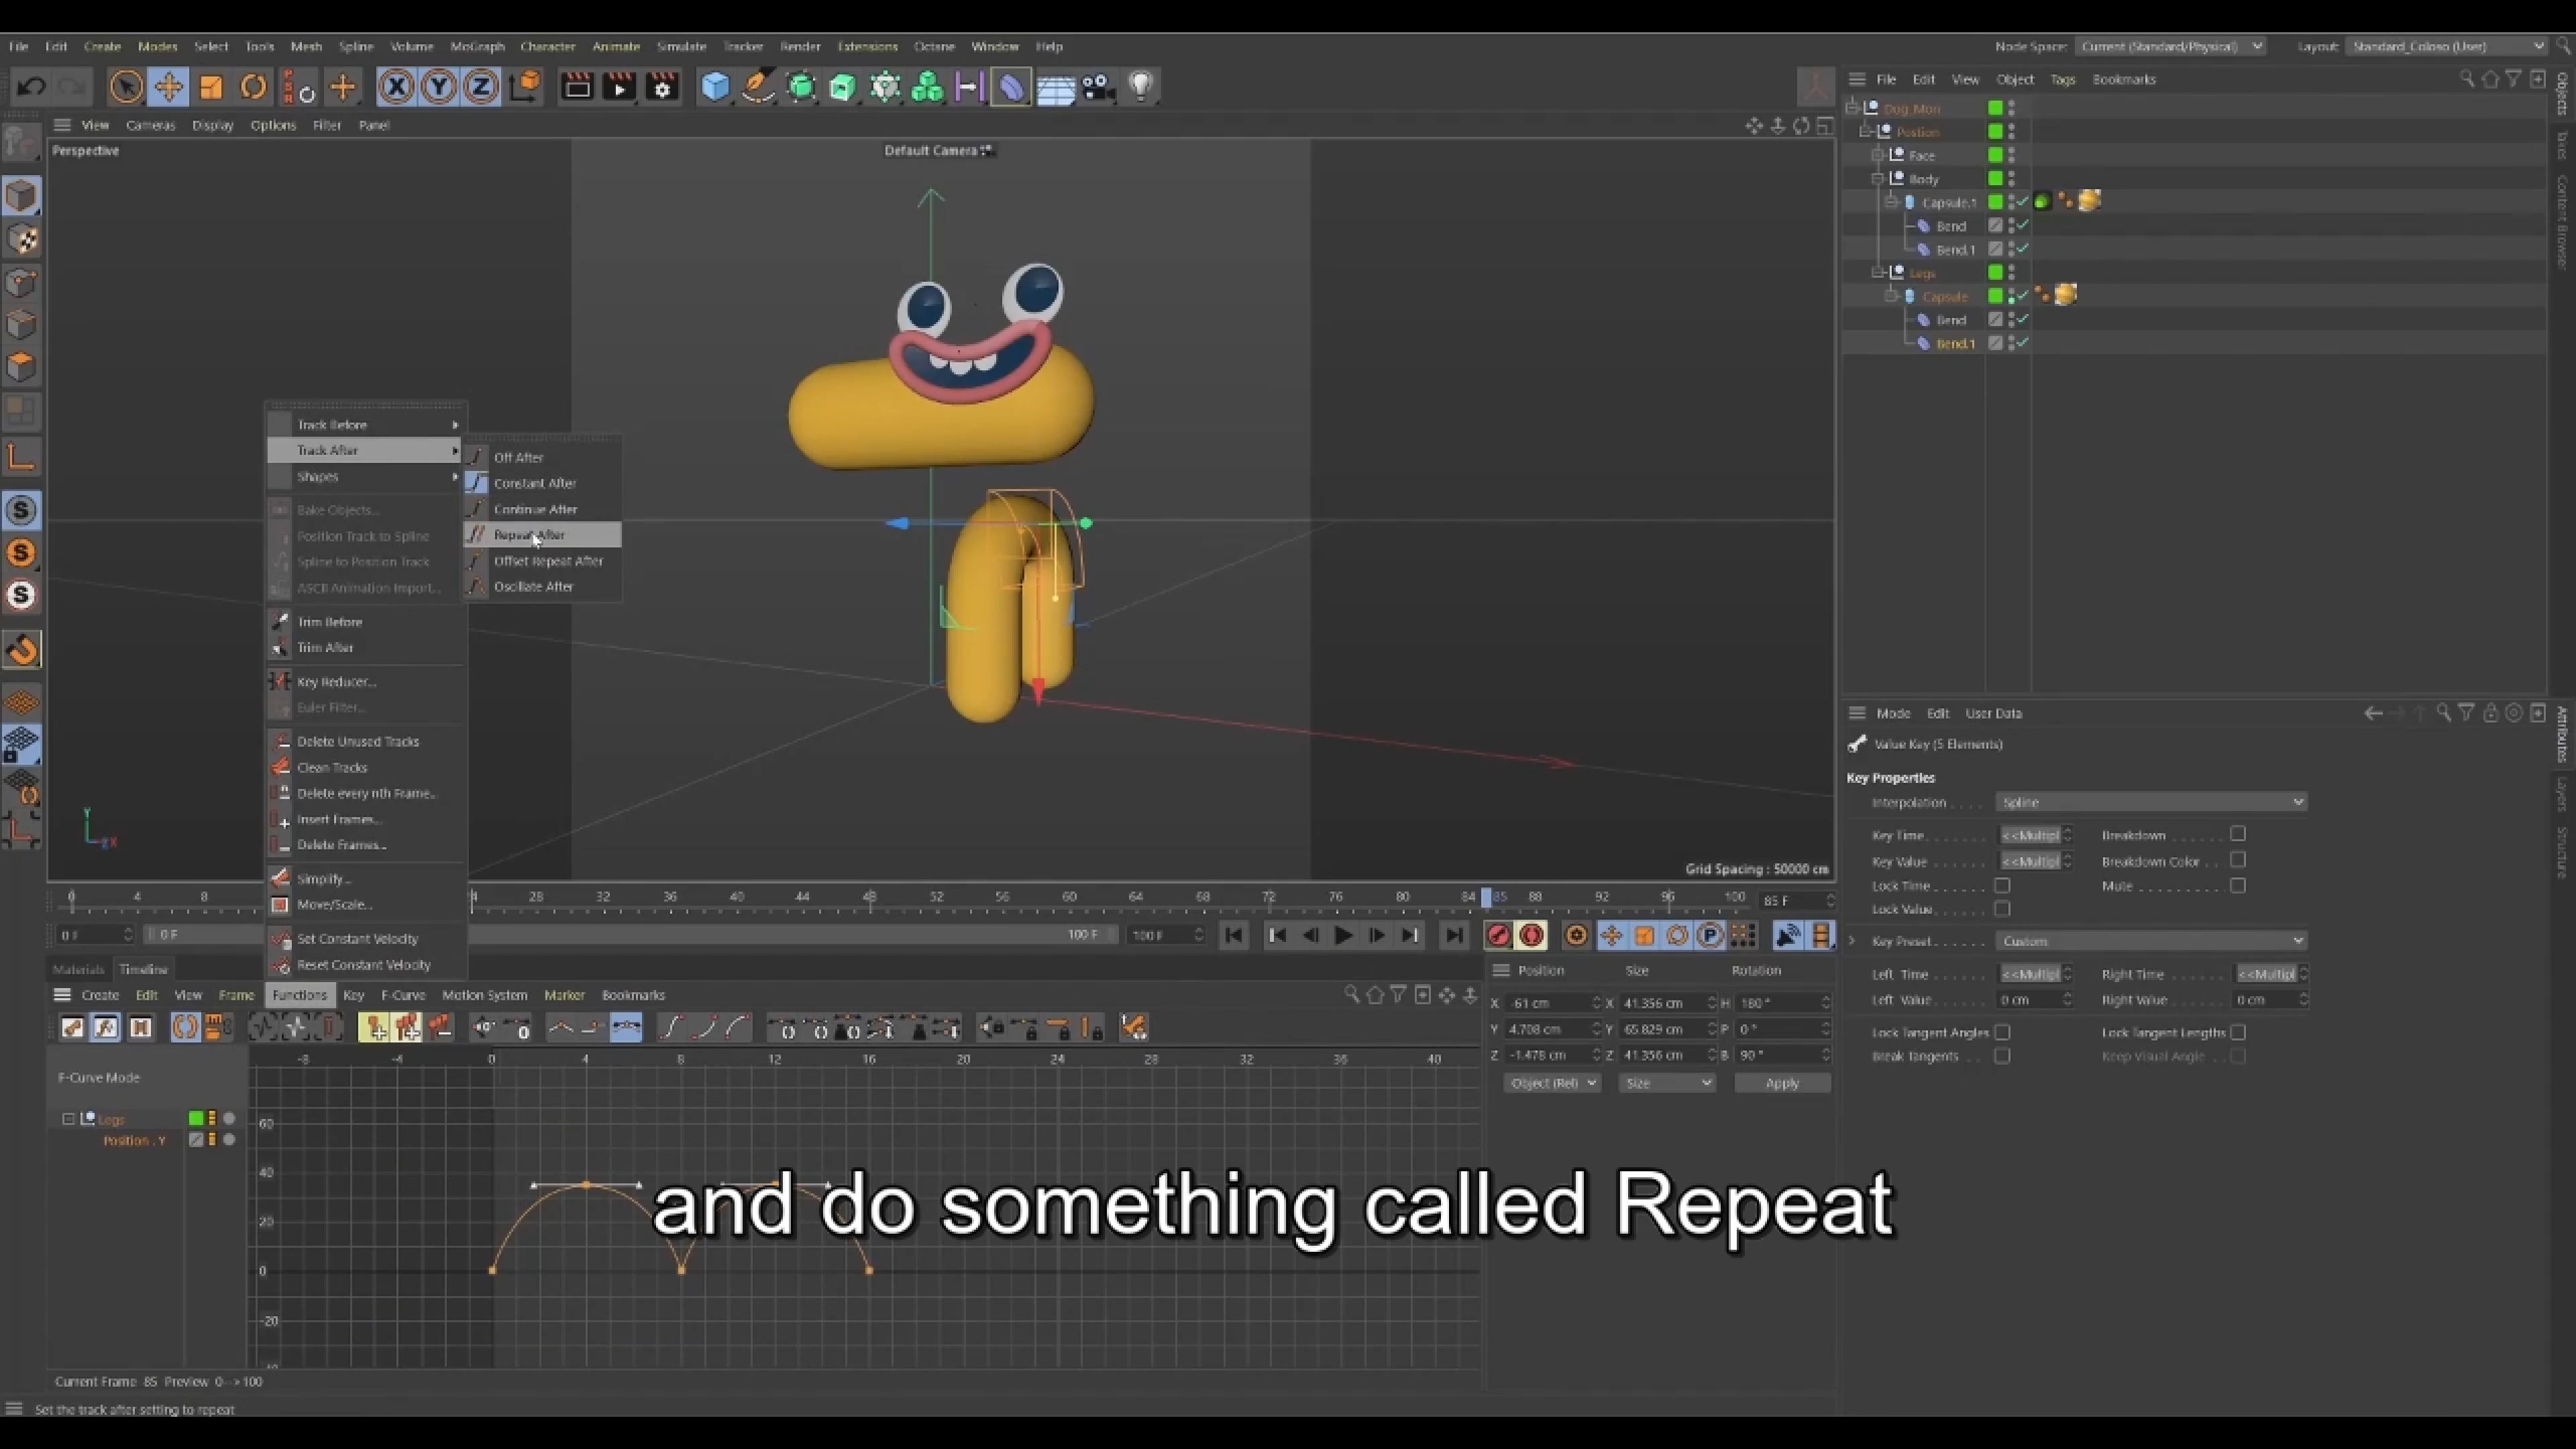Screen dimensions: 2576x1449
Task: Click the Record Active Objects button
Action: click(1498, 935)
